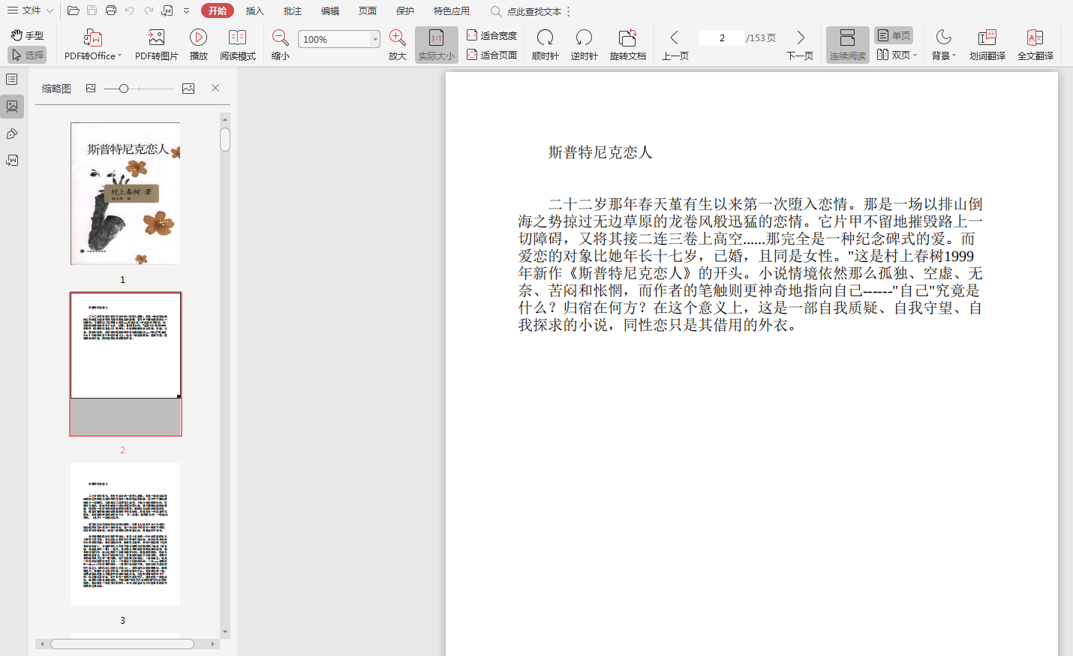Click the page number input showing 2
The height and width of the screenshot is (656, 1073).
pyautogui.click(x=722, y=38)
